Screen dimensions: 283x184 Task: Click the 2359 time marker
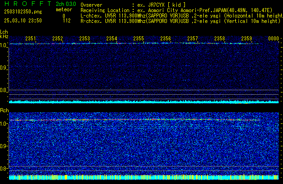[247, 39]
